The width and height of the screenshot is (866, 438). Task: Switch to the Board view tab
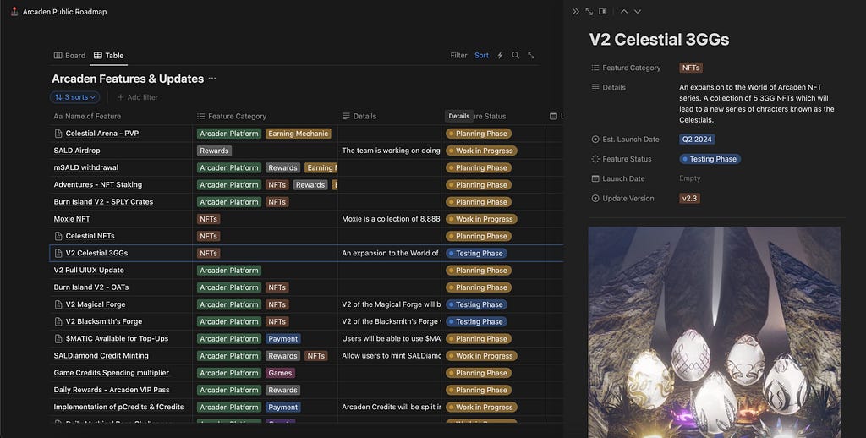[x=69, y=55]
